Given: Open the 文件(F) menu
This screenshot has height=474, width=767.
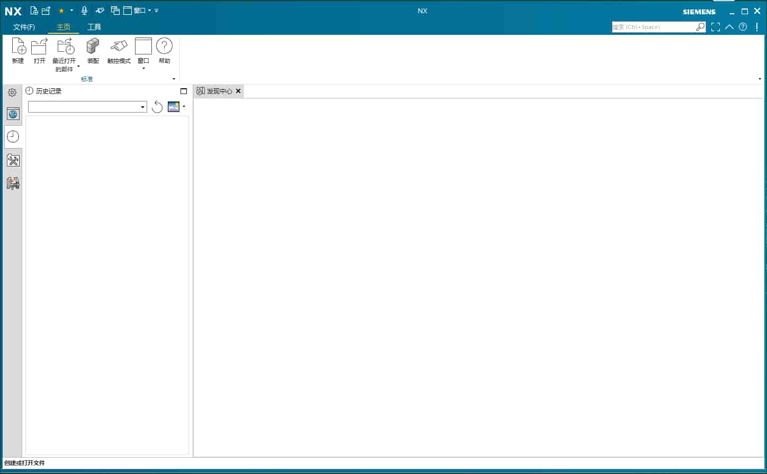Looking at the screenshot, I should pyautogui.click(x=24, y=27).
